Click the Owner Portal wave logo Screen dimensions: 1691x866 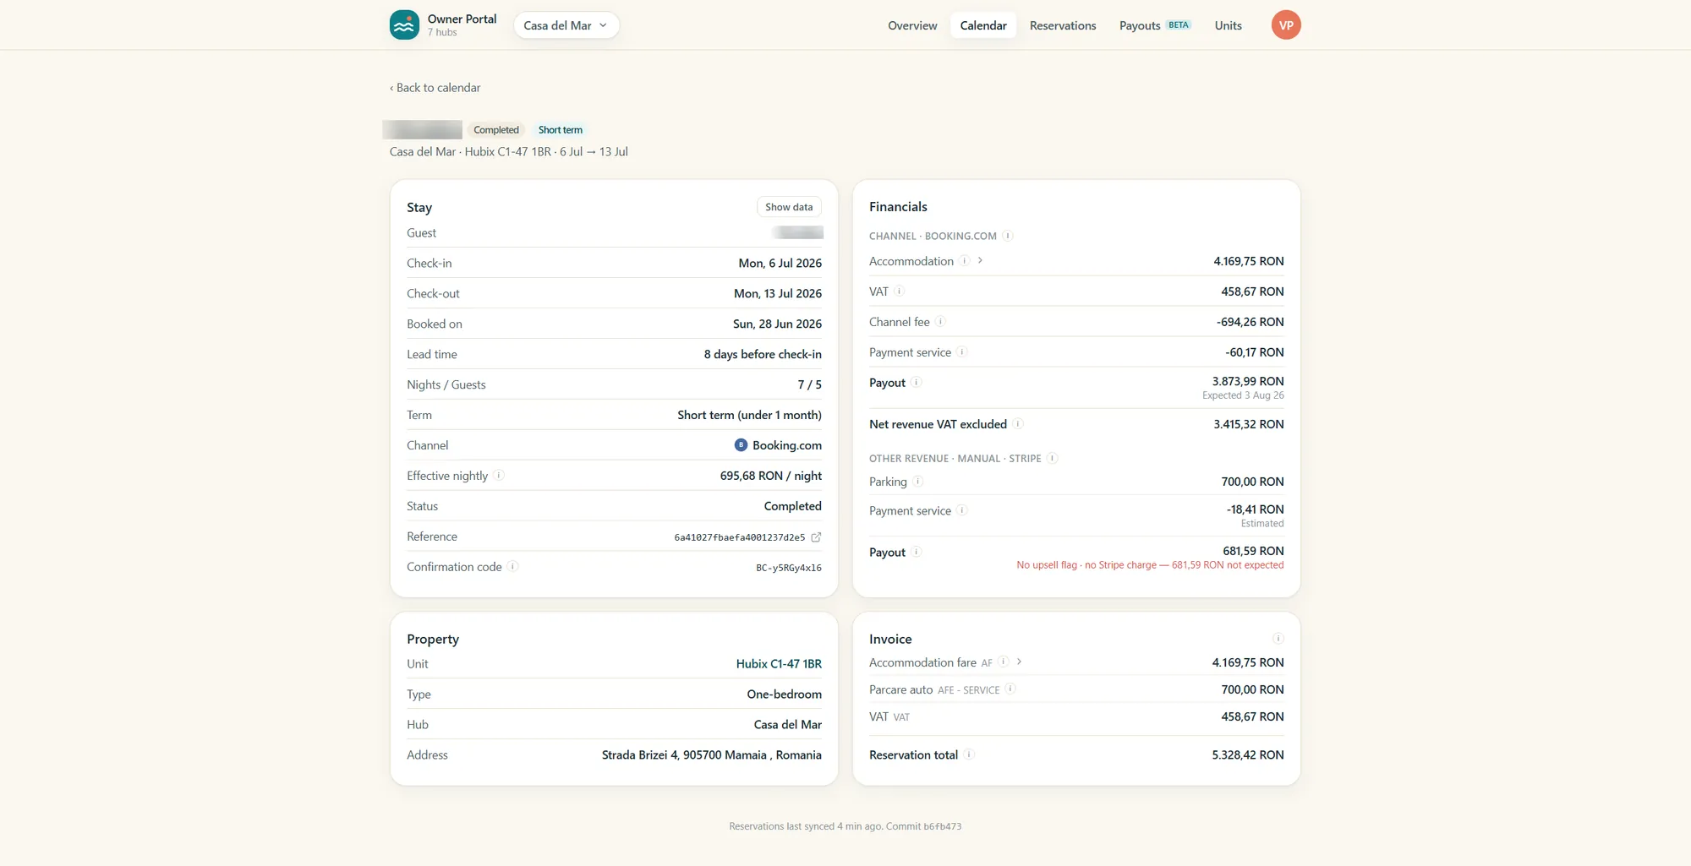coord(404,25)
